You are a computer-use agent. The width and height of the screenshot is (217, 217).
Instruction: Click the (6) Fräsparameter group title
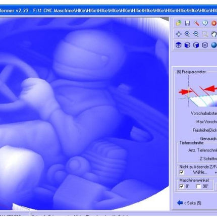(x=191, y=72)
